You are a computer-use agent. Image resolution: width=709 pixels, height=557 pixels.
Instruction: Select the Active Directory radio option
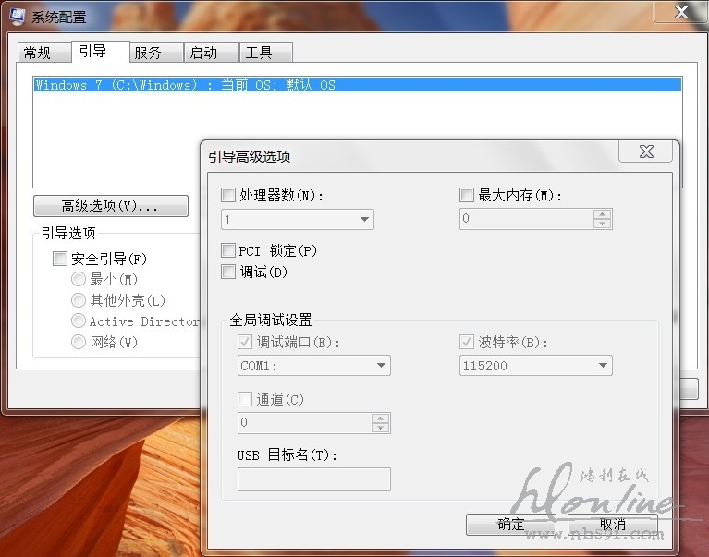coord(79,321)
